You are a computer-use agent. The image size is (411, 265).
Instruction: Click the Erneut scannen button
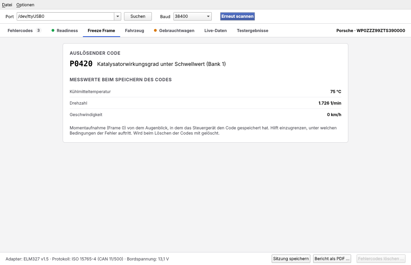tap(238, 16)
